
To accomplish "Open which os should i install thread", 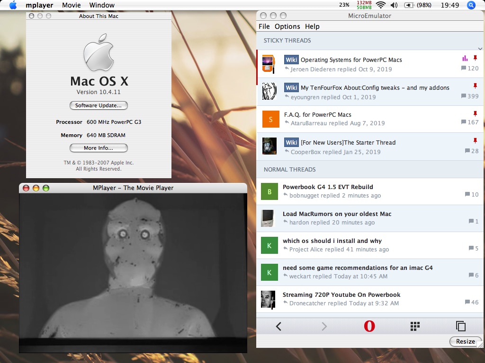I will tap(332, 241).
